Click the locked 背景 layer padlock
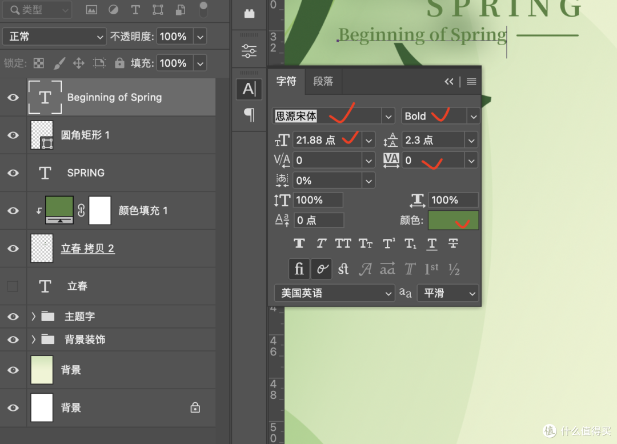This screenshot has height=444, width=617. [x=195, y=407]
